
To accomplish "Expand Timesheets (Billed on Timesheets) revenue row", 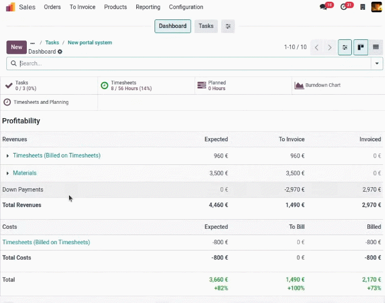I will [7, 156].
